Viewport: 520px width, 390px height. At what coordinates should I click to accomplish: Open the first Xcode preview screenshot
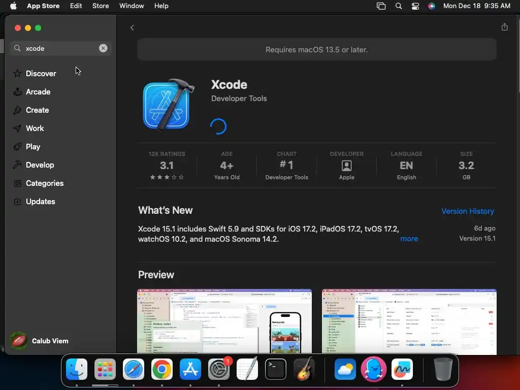pos(224,321)
